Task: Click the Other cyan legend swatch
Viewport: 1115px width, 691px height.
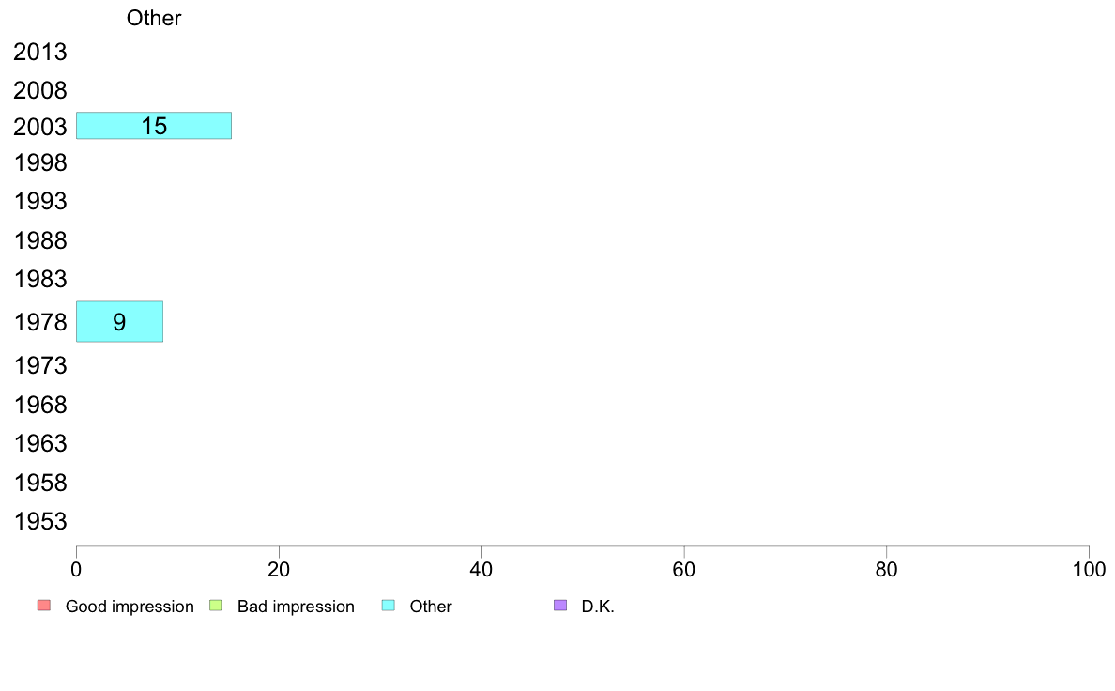Action: pos(389,606)
